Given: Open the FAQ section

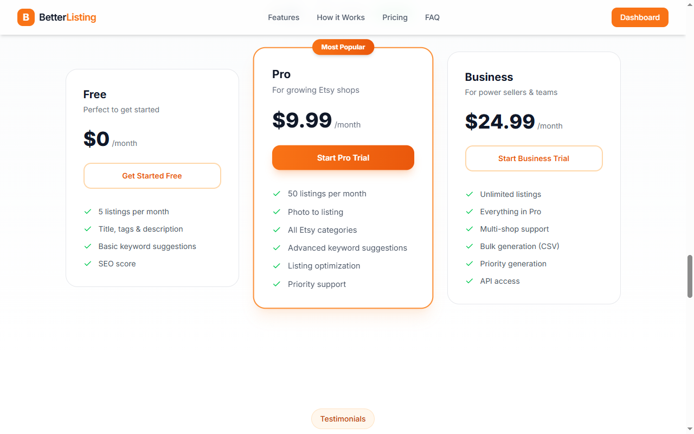Looking at the screenshot, I should [x=432, y=17].
